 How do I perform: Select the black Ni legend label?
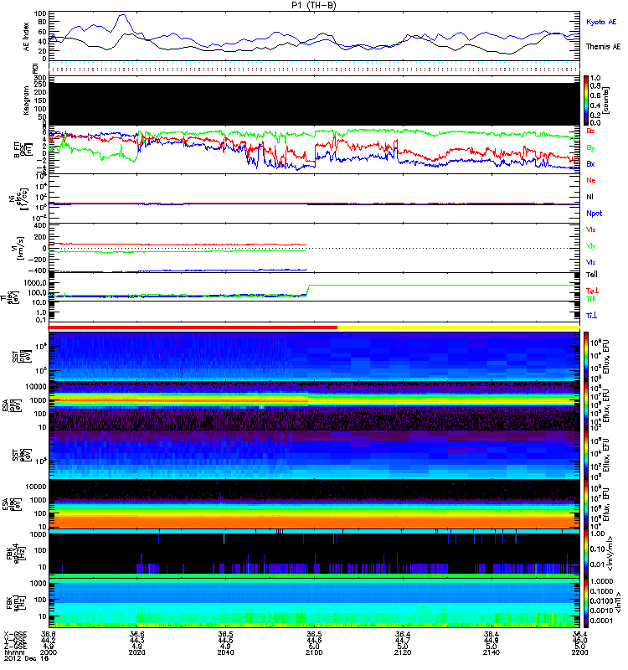(x=589, y=197)
